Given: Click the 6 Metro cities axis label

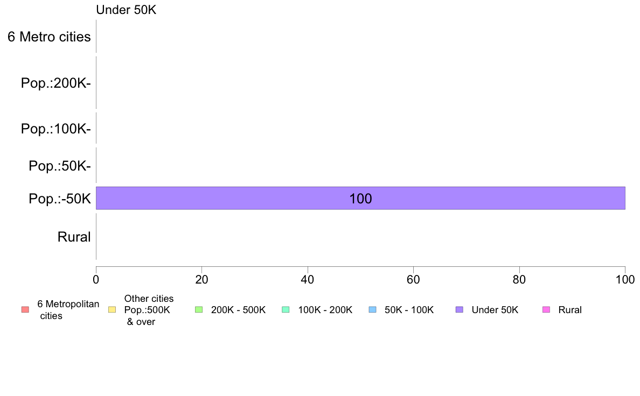Looking at the screenshot, I should point(49,37).
